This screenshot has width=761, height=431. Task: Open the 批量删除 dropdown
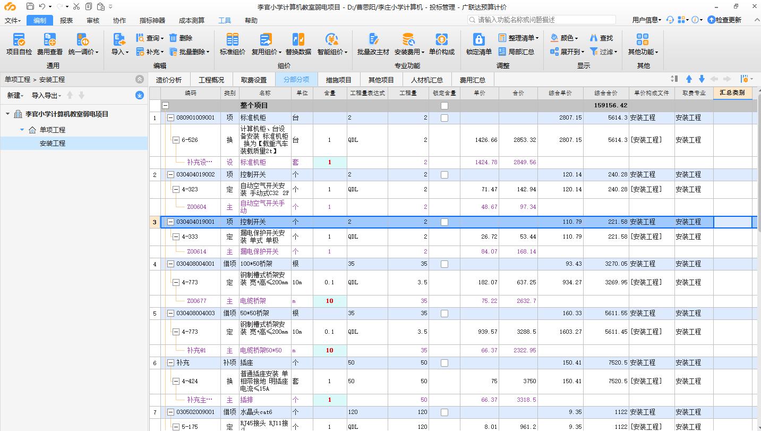pos(189,52)
